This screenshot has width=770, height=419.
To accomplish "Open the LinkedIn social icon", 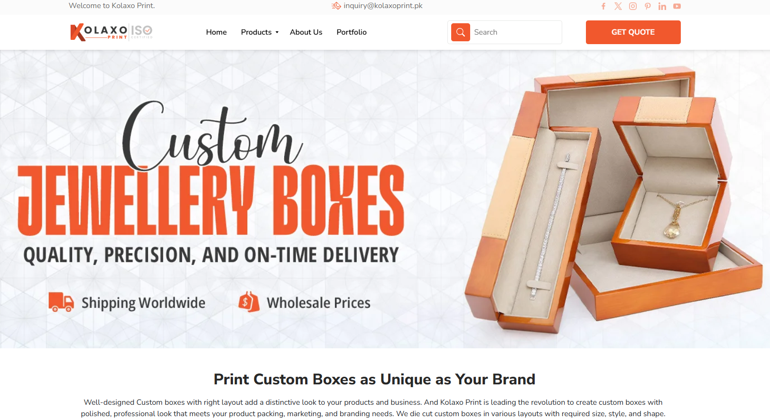I will click(662, 6).
